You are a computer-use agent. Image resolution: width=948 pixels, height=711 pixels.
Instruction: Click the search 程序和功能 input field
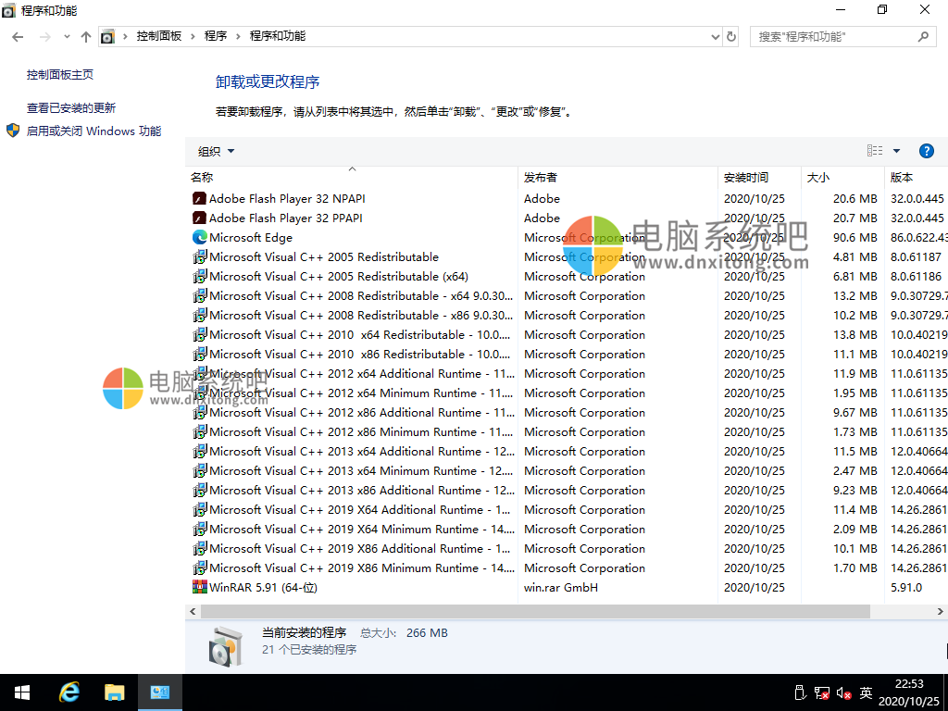pyautogui.click(x=833, y=36)
